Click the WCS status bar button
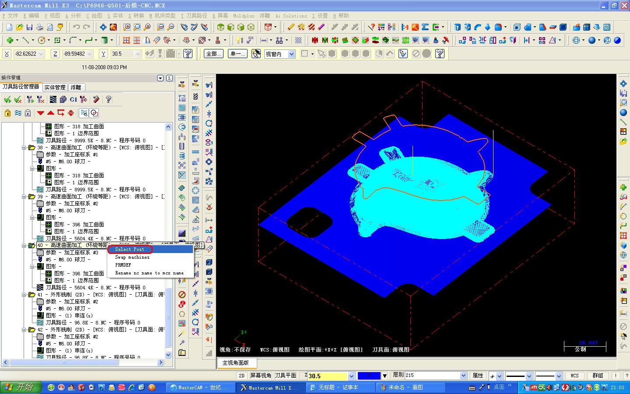 [x=574, y=376]
